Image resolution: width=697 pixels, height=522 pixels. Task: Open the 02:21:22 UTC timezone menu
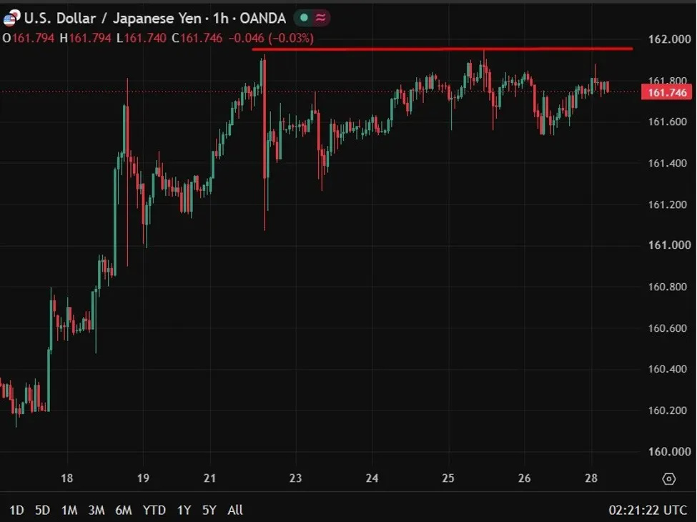[x=648, y=510]
